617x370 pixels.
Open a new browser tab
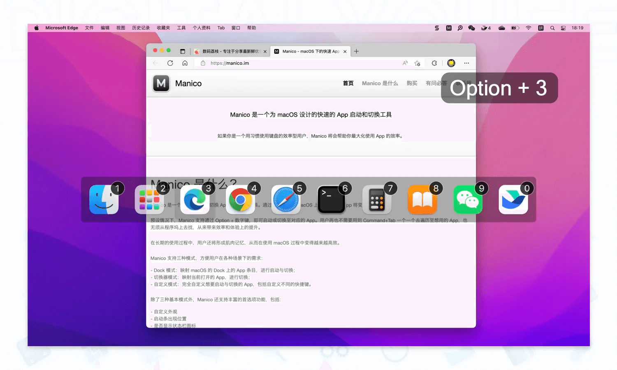tap(357, 51)
